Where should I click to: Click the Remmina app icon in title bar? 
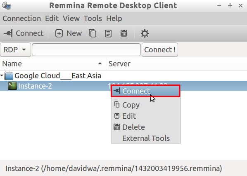7,6
